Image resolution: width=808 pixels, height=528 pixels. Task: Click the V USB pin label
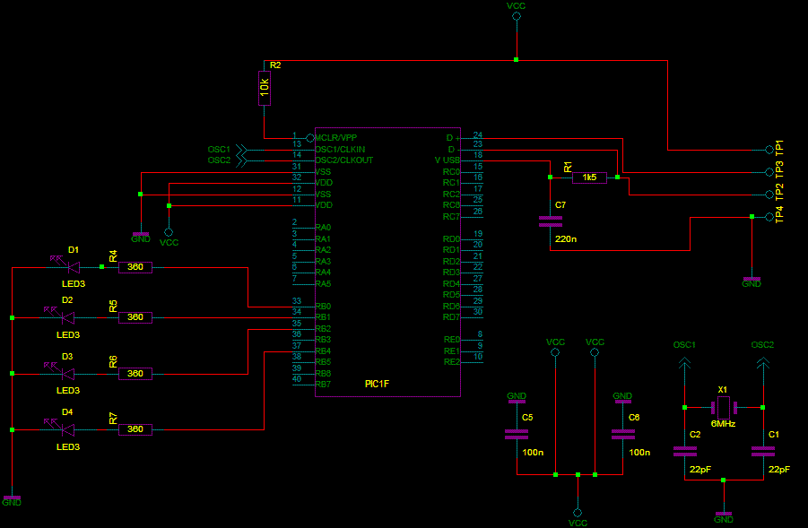[447, 160]
